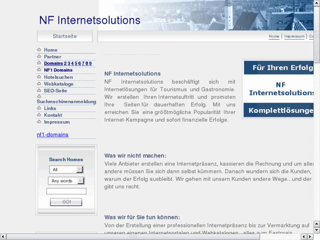Click Impressum in the top navigation bar
Screen dimensions: 320x240
click(294, 37)
